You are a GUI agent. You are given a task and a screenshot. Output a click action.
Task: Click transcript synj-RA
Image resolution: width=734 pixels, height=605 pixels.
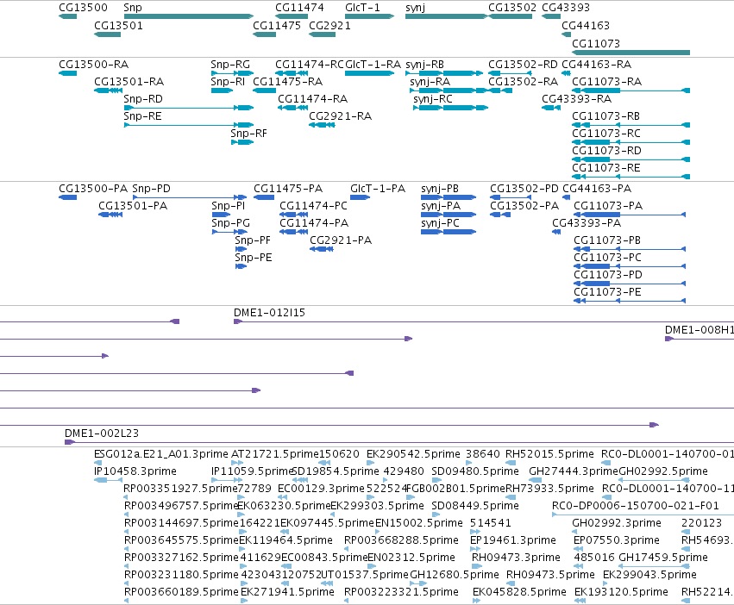click(x=449, y=90)
